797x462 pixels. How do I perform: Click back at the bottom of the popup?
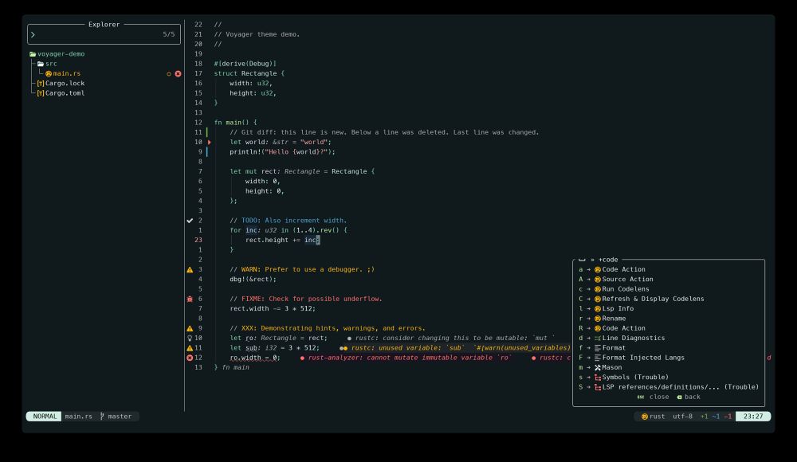692,396
